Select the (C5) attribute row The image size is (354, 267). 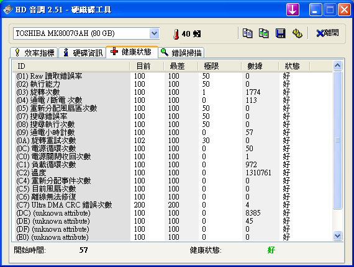pyautogui.click(x=172, y=189)
